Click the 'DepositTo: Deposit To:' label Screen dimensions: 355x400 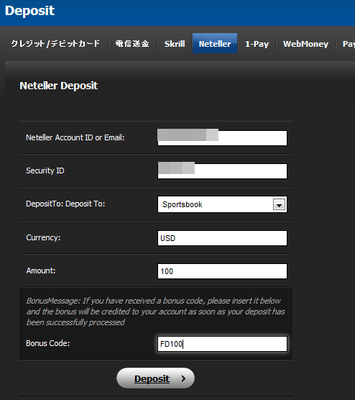pos(65,204)
